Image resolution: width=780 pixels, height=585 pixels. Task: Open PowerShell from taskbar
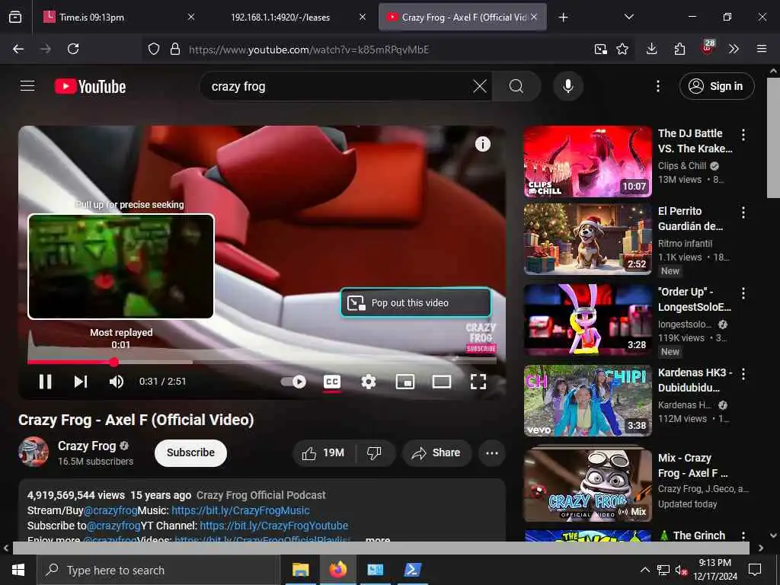(412, 570)
